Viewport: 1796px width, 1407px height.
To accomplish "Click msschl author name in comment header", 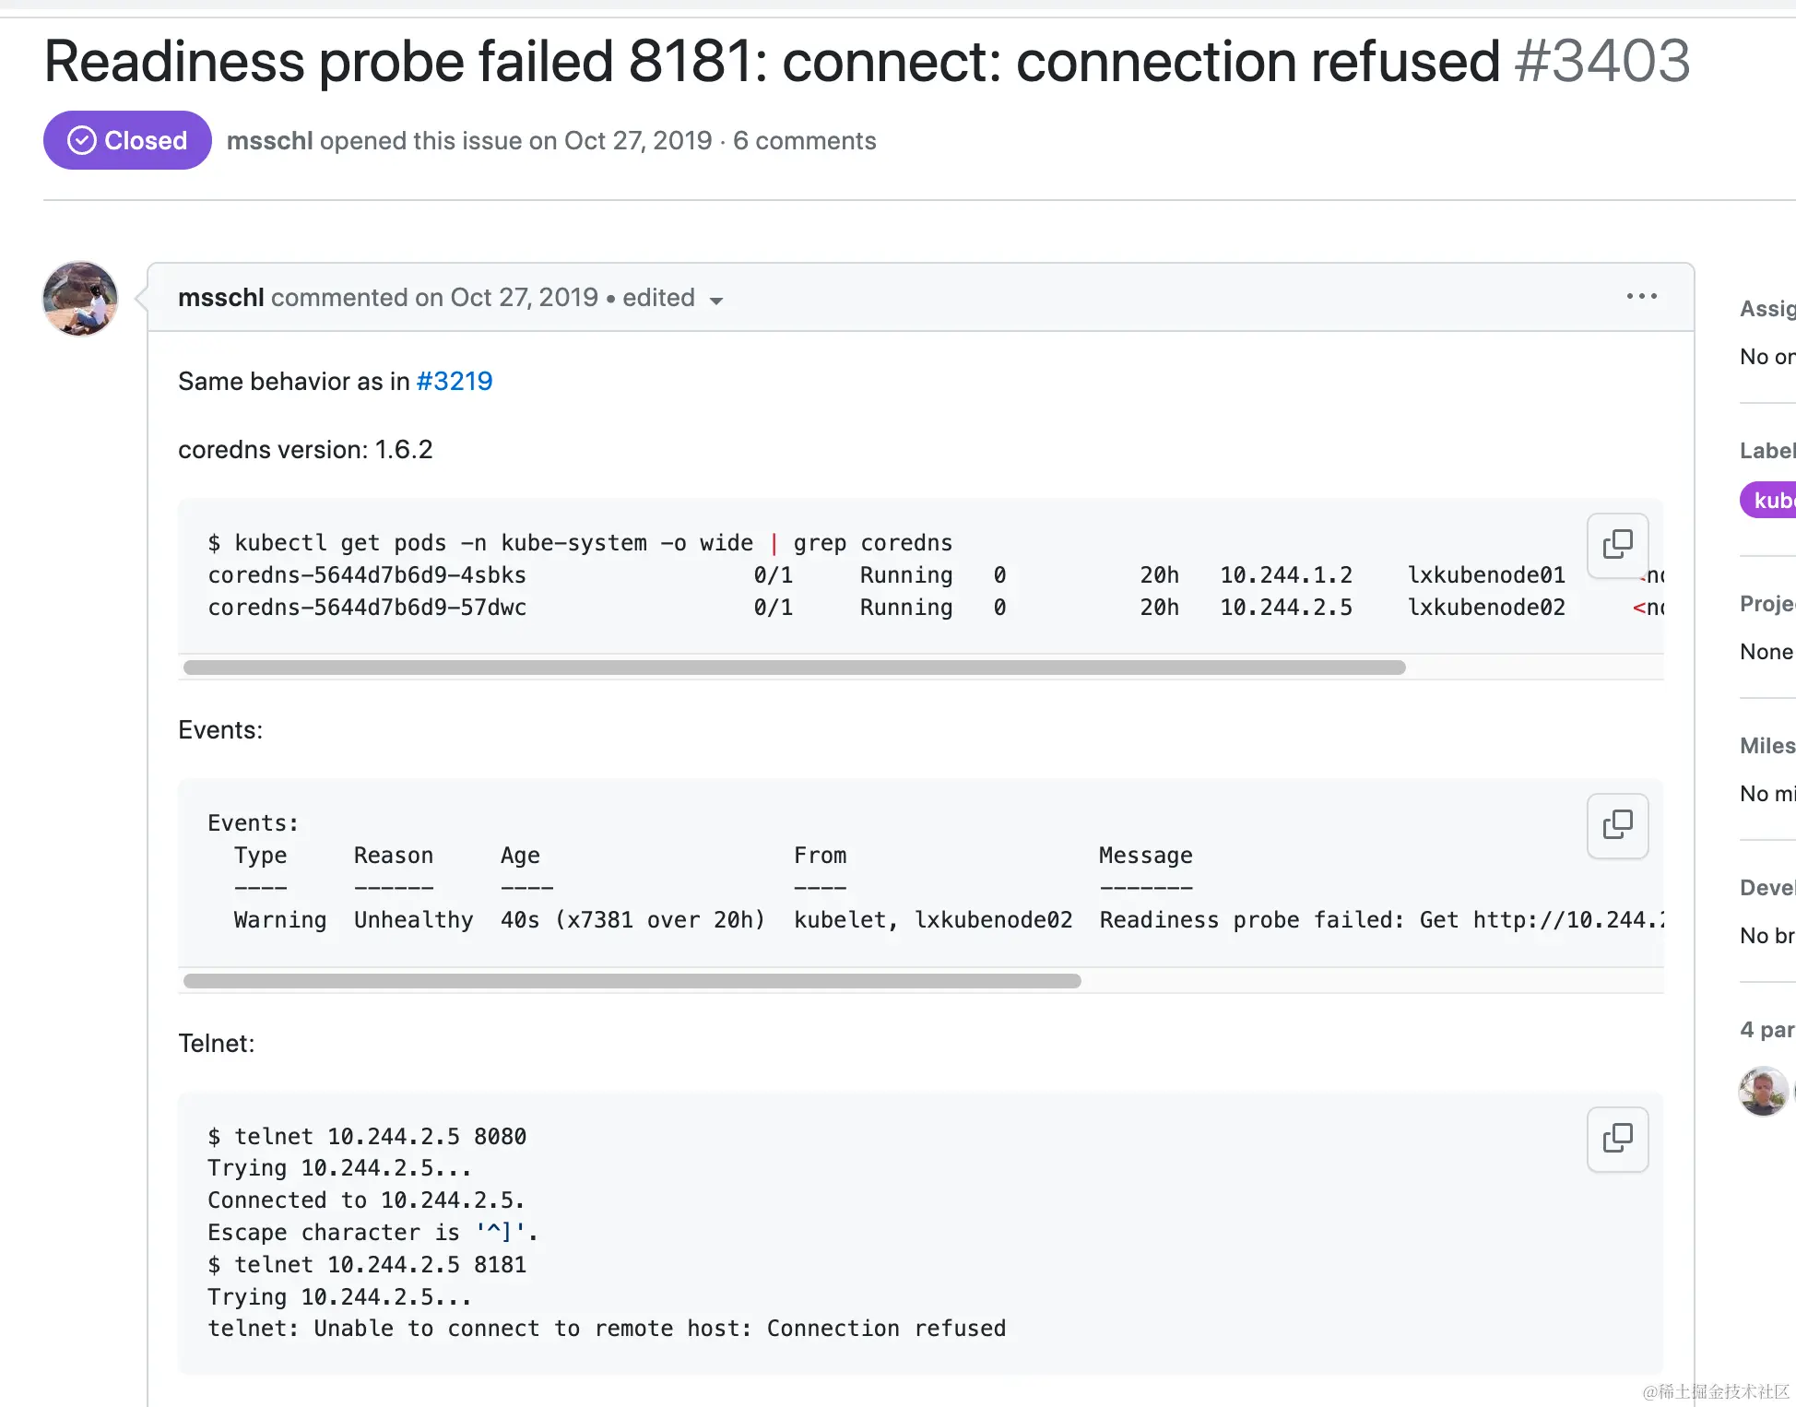I will (221, 297).
